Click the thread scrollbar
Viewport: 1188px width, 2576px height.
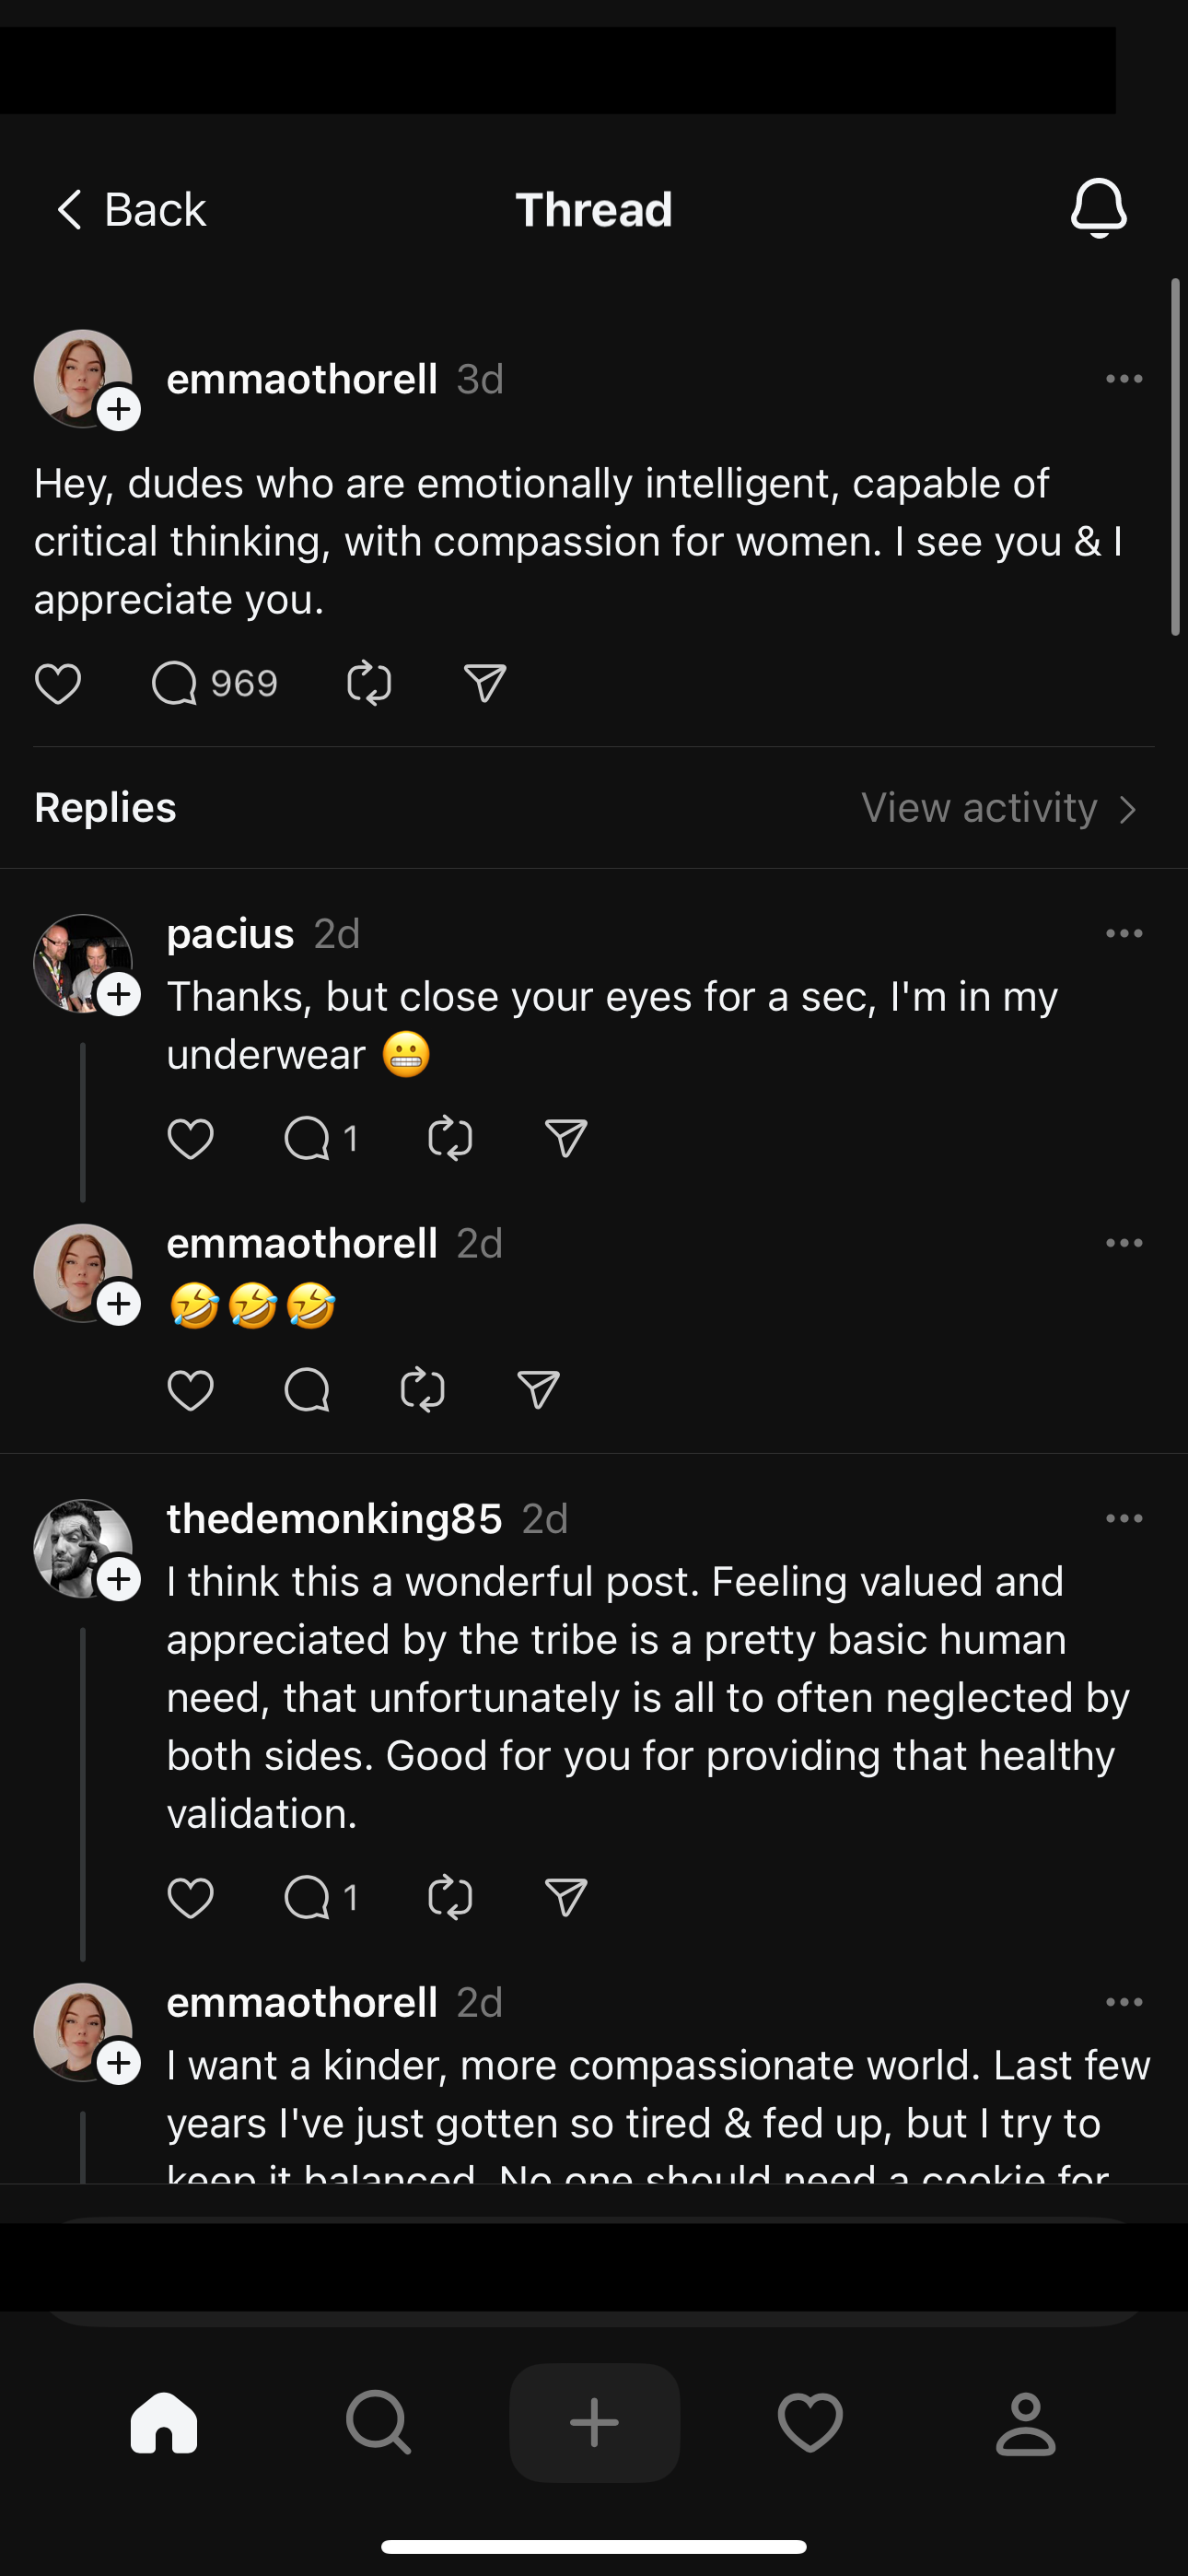[1175, 457]
